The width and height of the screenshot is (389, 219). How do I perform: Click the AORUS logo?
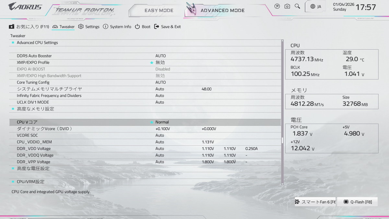point(25,6)
